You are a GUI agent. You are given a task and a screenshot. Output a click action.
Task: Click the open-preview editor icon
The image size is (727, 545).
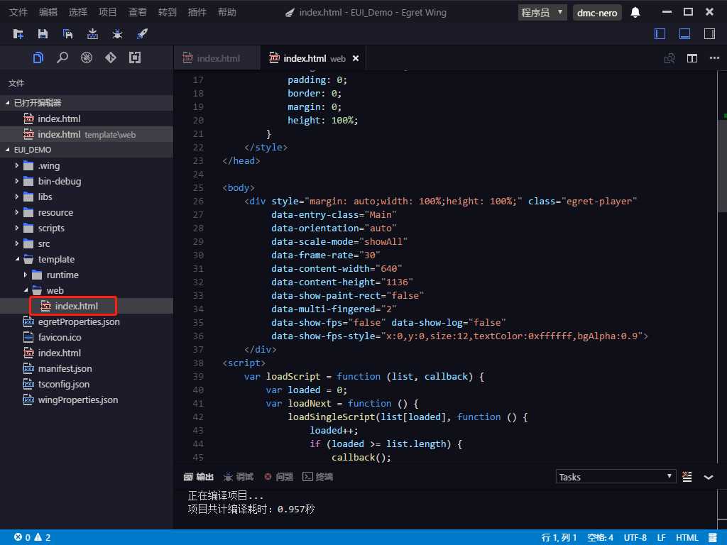tap(669, 58)
